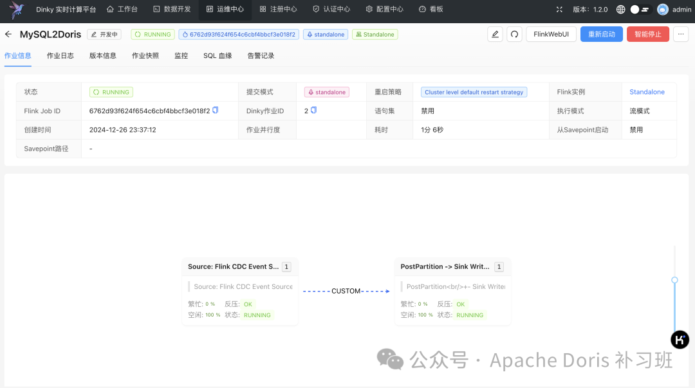Click the MySQL2Doris job title
The image size is (695, 388).
(51, 34)
